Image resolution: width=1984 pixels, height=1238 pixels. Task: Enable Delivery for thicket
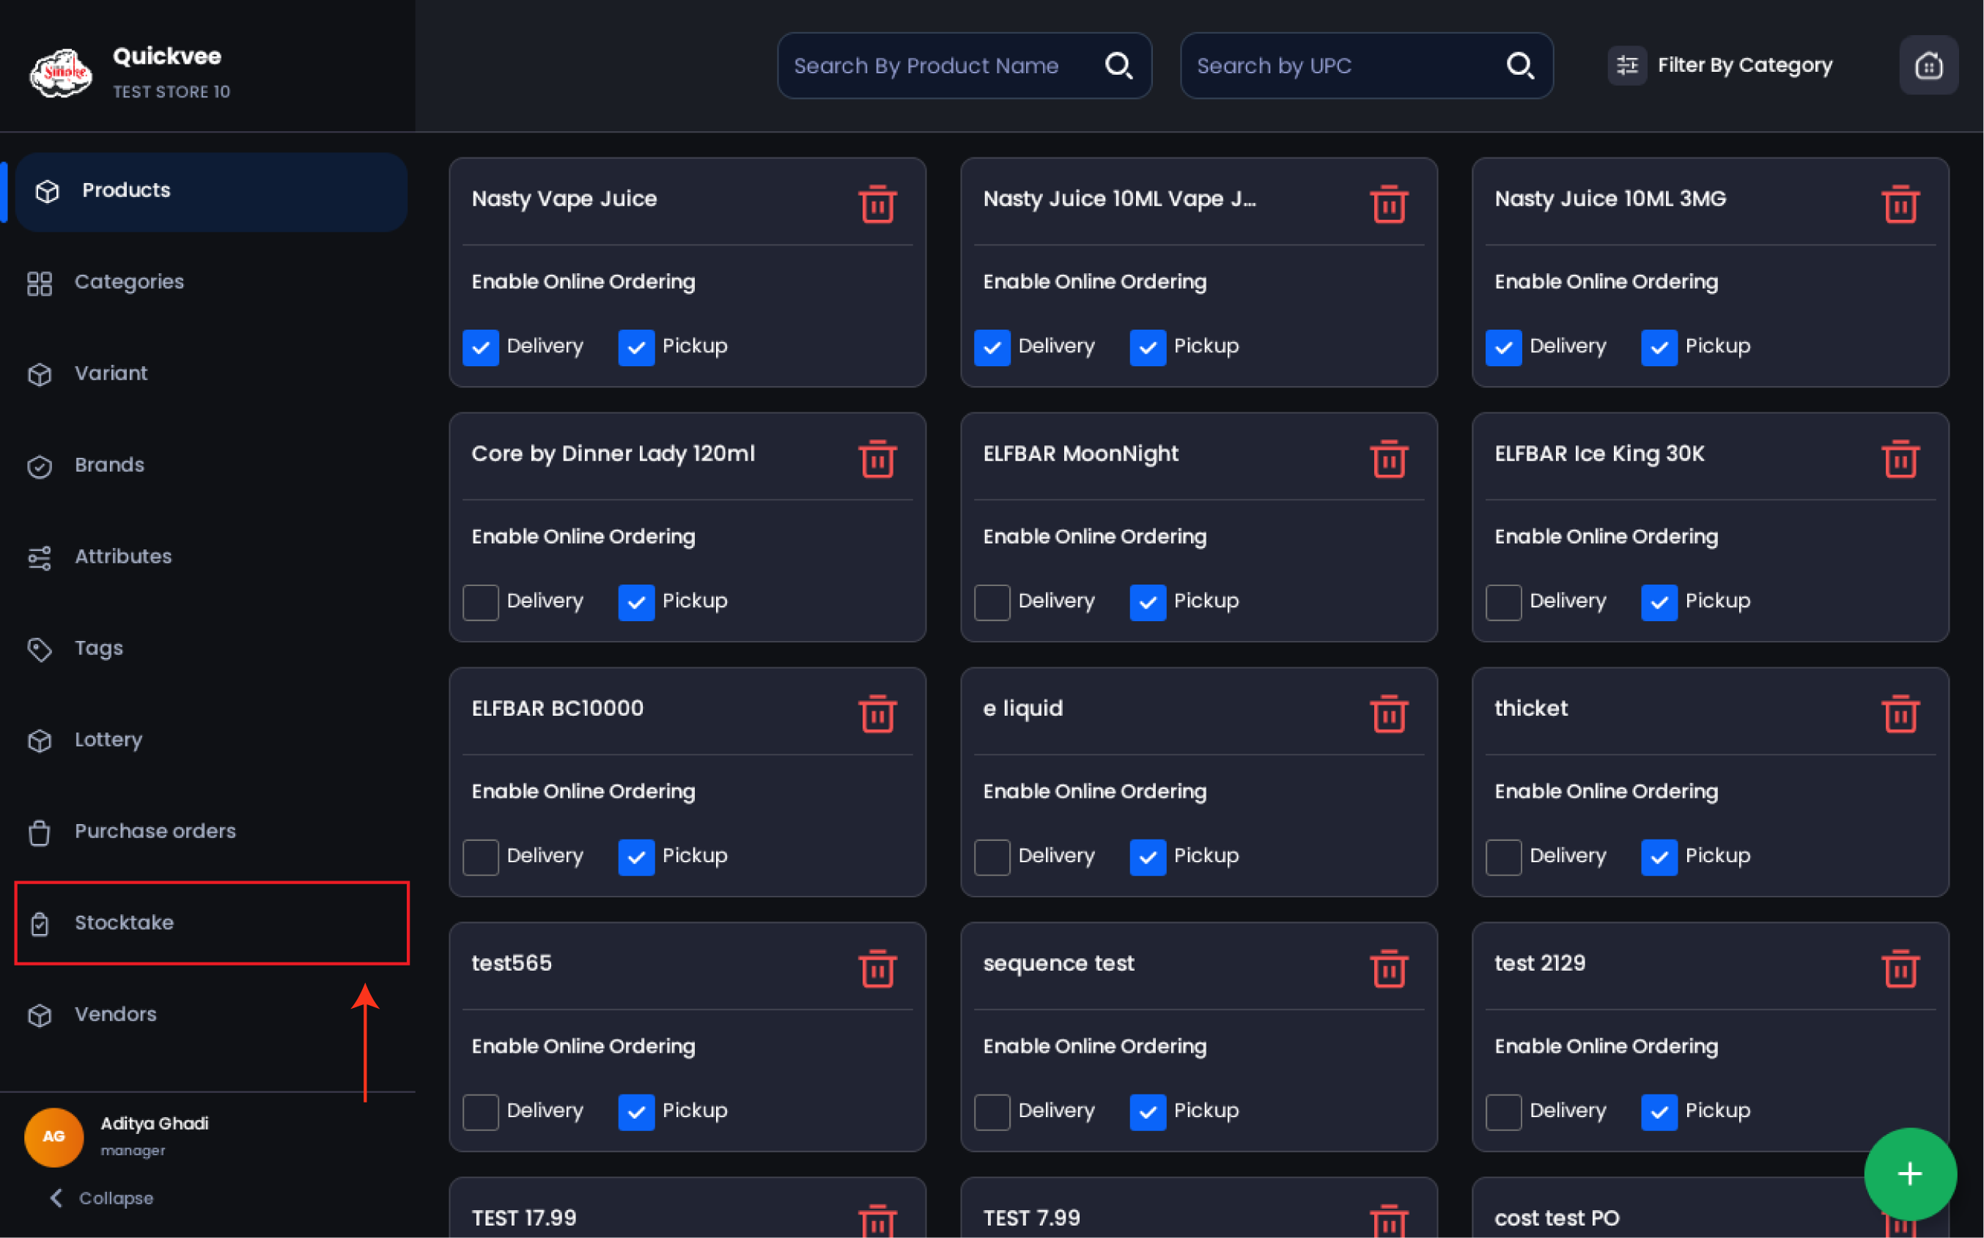click(1503, 857)
